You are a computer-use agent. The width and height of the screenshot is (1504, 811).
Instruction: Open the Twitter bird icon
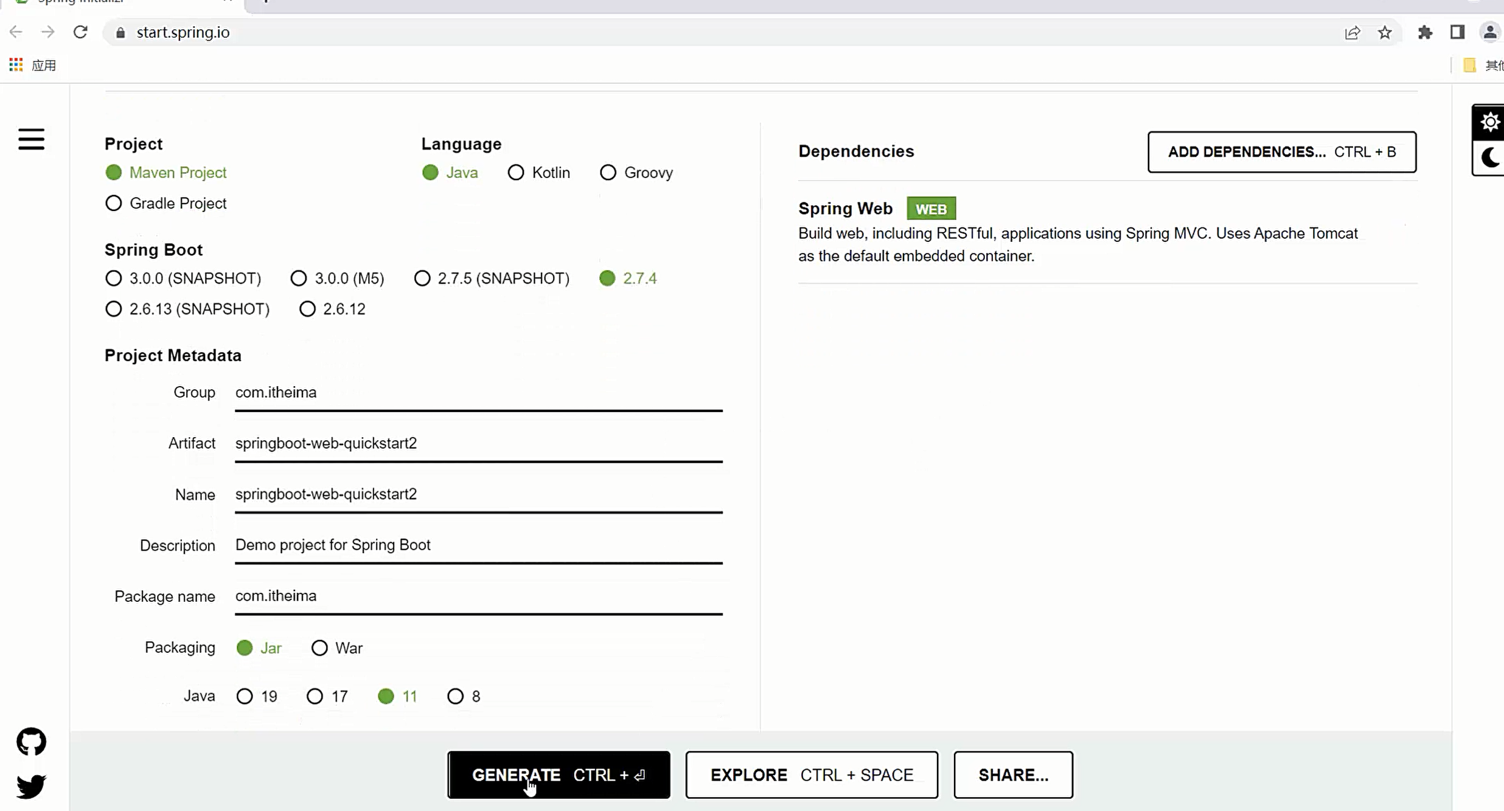click(x=31, y=786)
